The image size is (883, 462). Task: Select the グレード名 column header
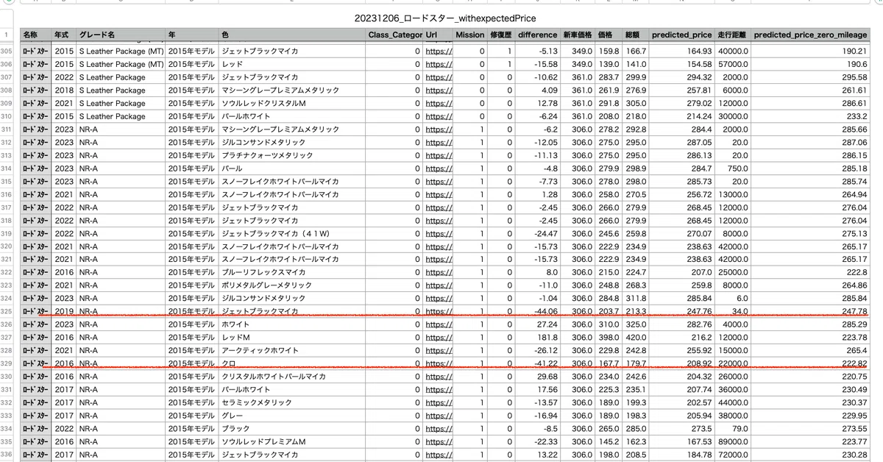[120, 35]
